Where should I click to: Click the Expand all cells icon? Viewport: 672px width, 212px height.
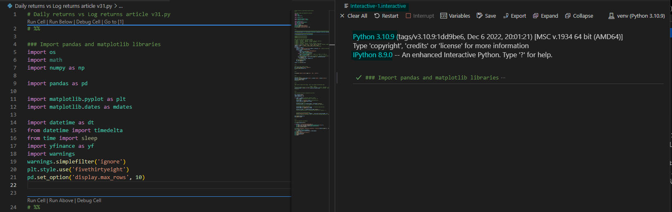click(536, 16)
